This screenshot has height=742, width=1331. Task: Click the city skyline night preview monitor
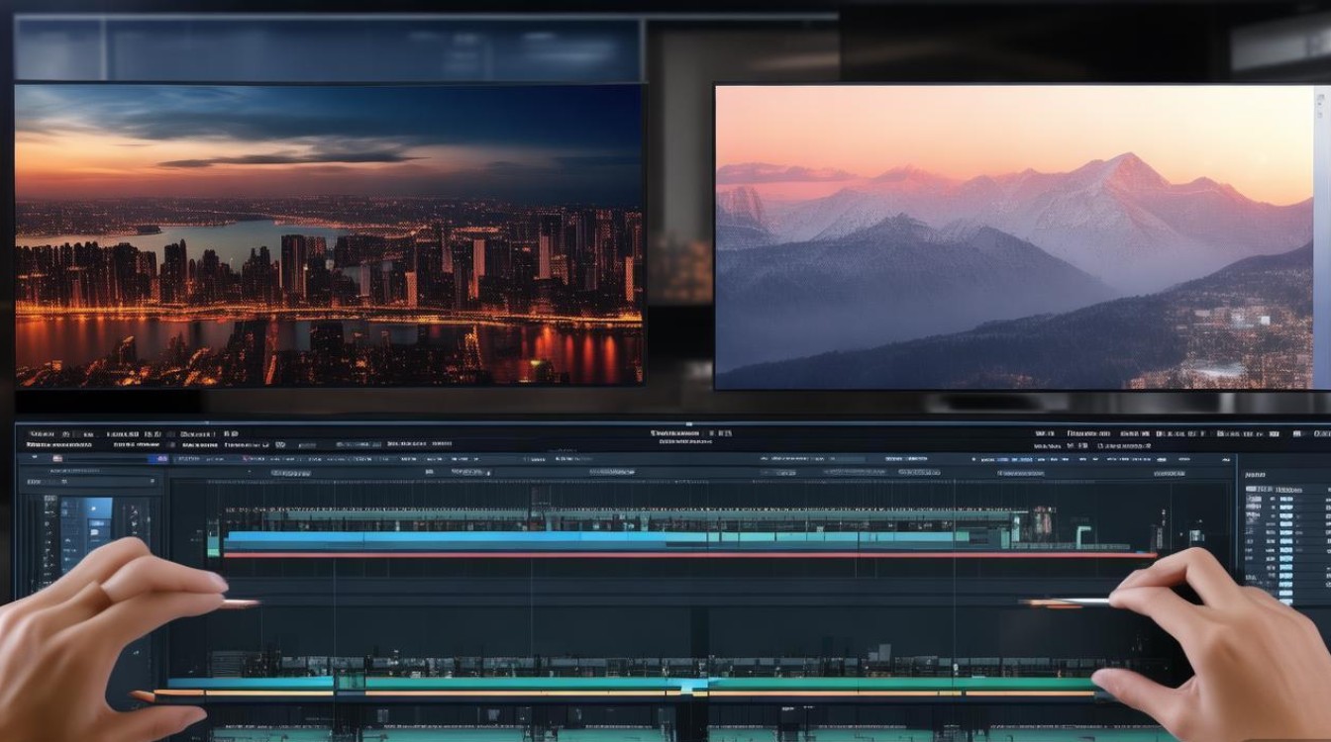click(329, 234)
